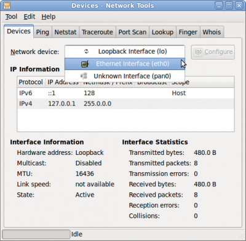
Task: Click the MTU value 16436
Action: pos(85,174)
